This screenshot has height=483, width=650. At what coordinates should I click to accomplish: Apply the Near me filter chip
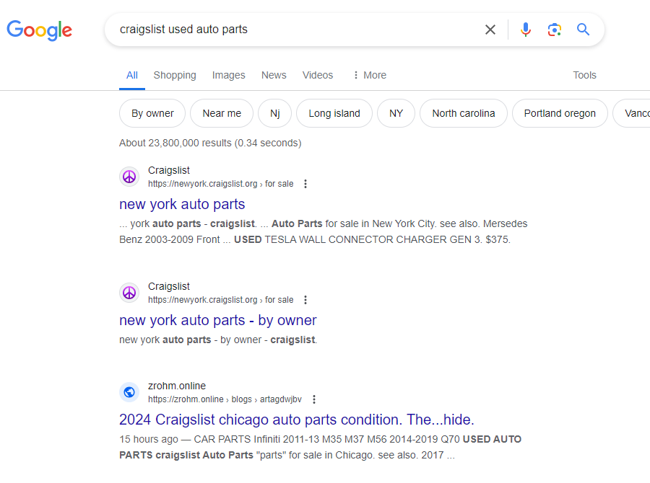click(x=222, y=113)
